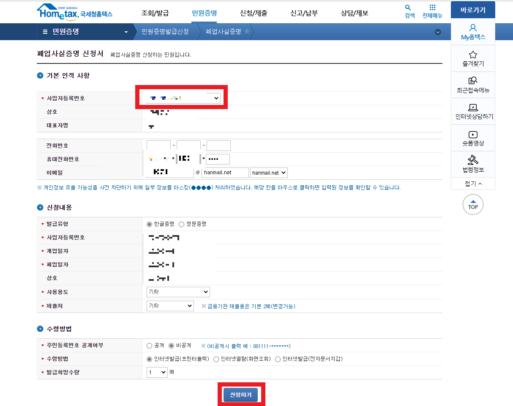Open the 신고/납부 menu
The width and height of the screenshot is (513, 406).
click(304, 13)
